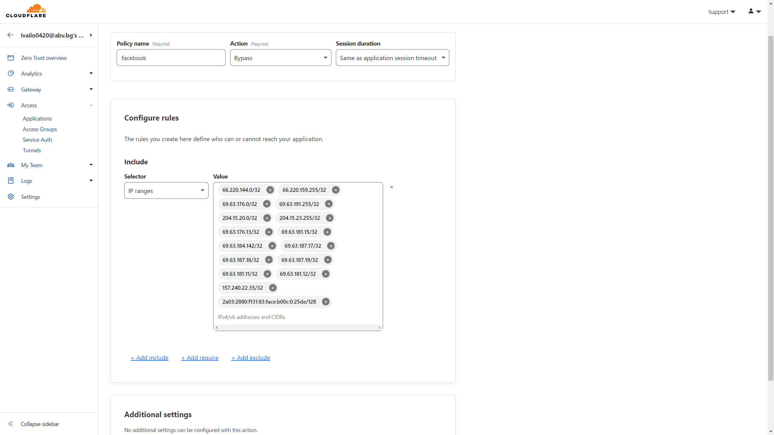Screen dimensions: 774x435
Task: Click the + Add require link
Action: tap(200, 358)
